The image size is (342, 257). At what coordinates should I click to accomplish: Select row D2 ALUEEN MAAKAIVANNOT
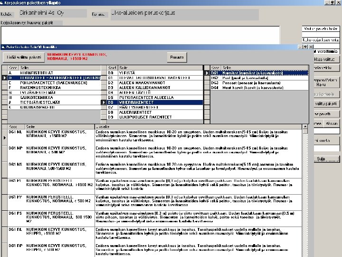155,83
